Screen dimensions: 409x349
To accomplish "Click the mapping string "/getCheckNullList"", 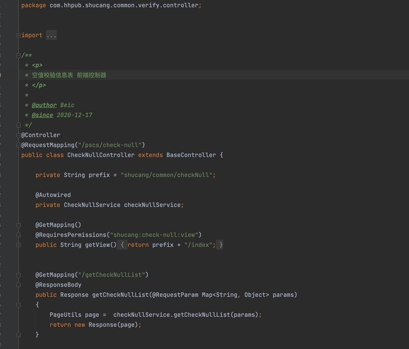I will tap(111, 275).
